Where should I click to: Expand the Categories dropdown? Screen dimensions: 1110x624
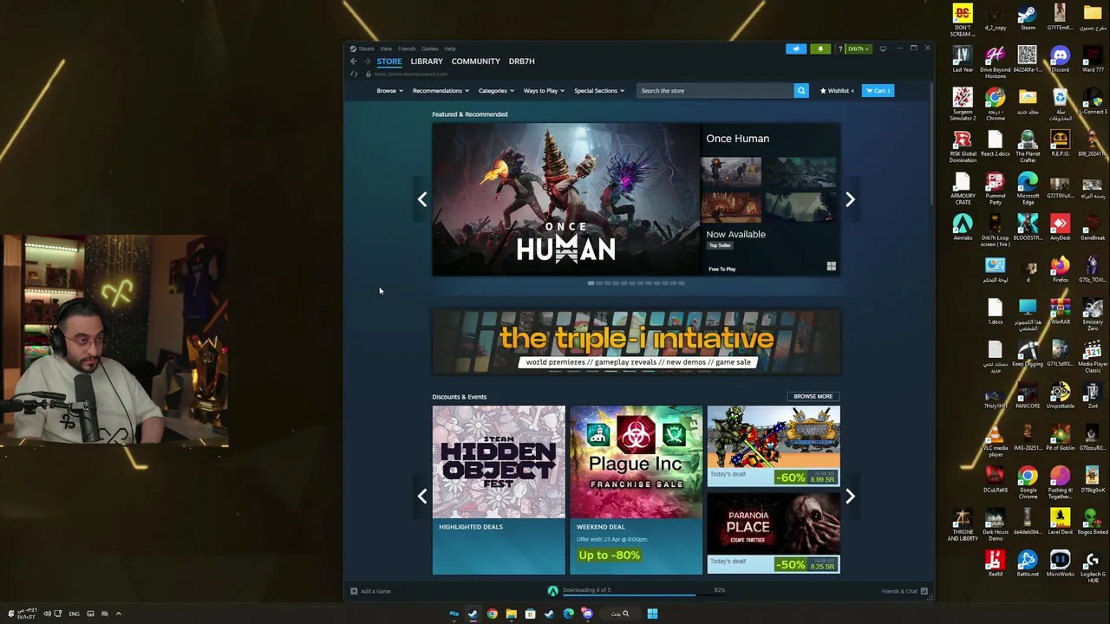[x=496, y=90]
